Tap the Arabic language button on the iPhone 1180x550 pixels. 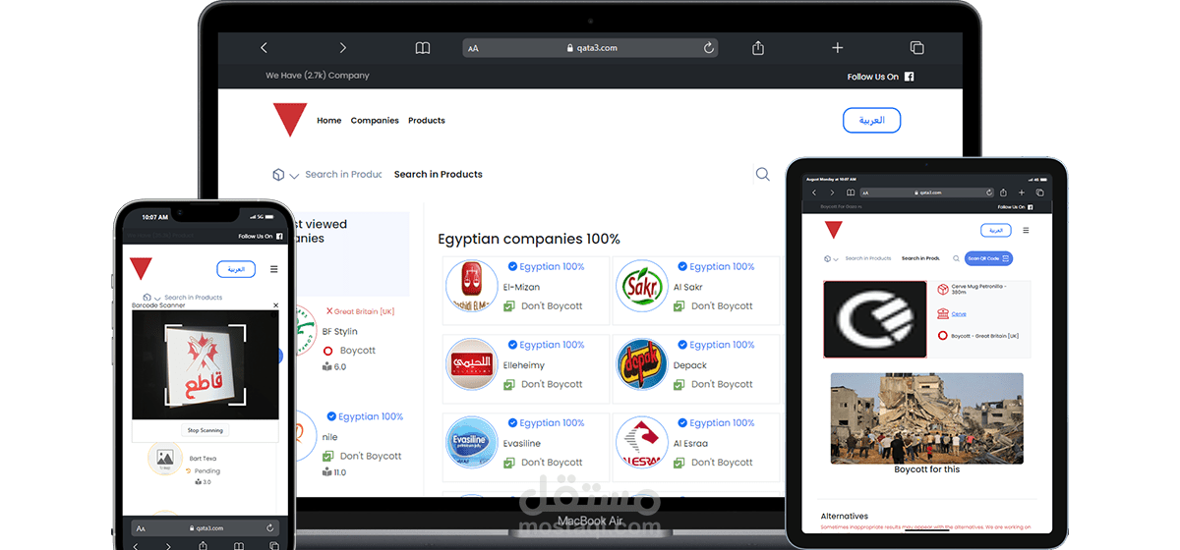click(236, 269)
